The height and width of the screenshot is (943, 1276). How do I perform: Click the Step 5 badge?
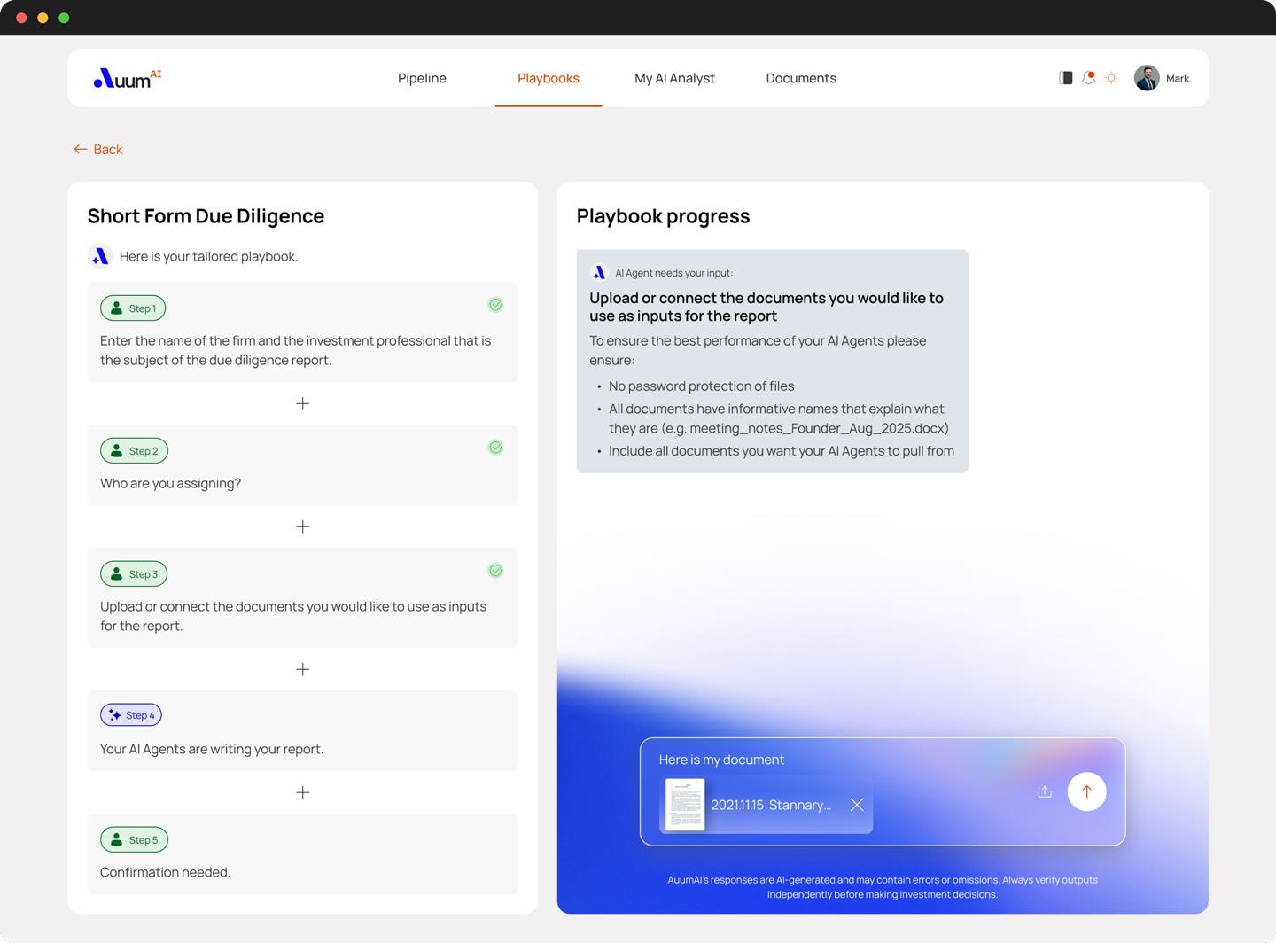[134, 840]
